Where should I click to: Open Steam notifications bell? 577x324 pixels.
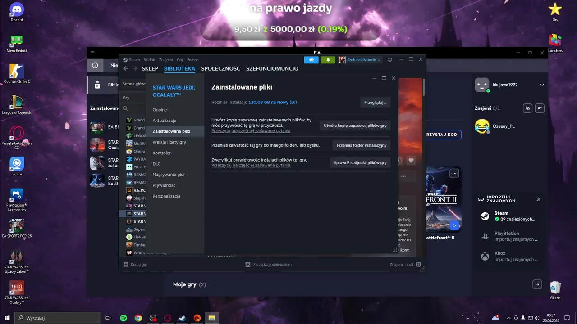click(328, 60)
